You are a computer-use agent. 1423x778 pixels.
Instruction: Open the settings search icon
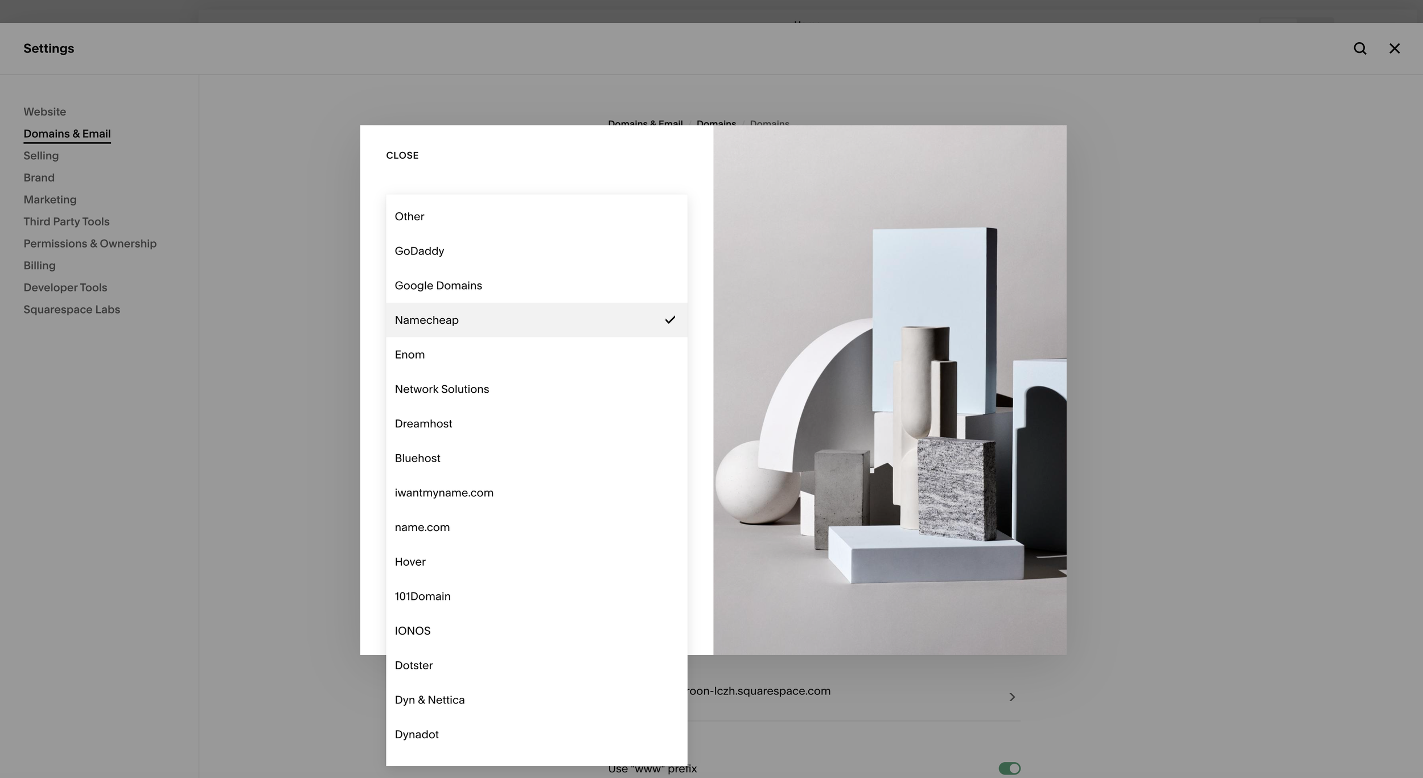(1360, 48)
